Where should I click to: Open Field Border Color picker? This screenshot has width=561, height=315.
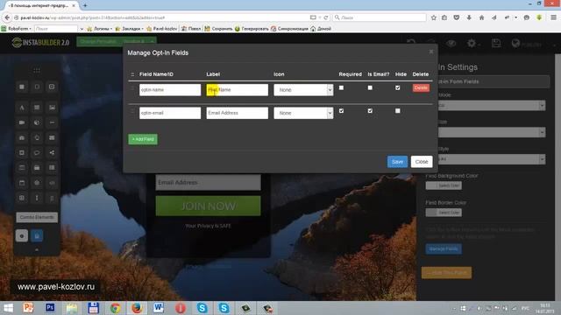(x=444, y=213)
